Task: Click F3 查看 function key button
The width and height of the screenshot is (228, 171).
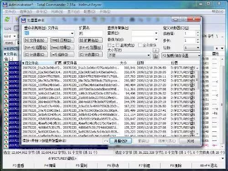Action: coord(18,166)
